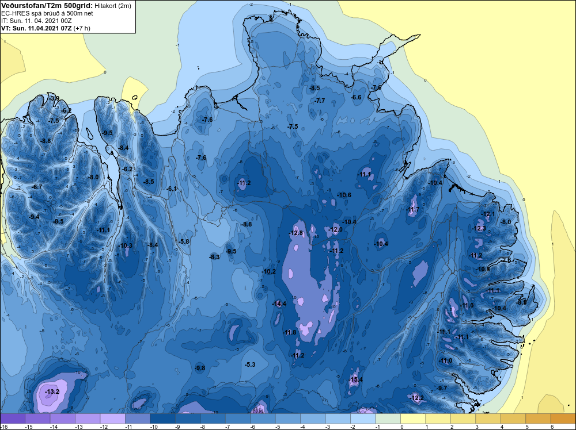Select legend color swatch between -16 and -15
Image resolution: width=576 pixels, height=430 pixels.
click(13, 419)
